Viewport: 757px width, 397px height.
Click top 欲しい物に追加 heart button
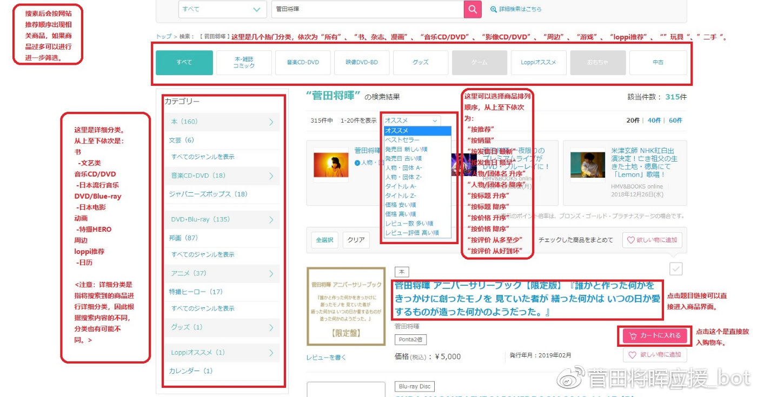pos(652,240)
